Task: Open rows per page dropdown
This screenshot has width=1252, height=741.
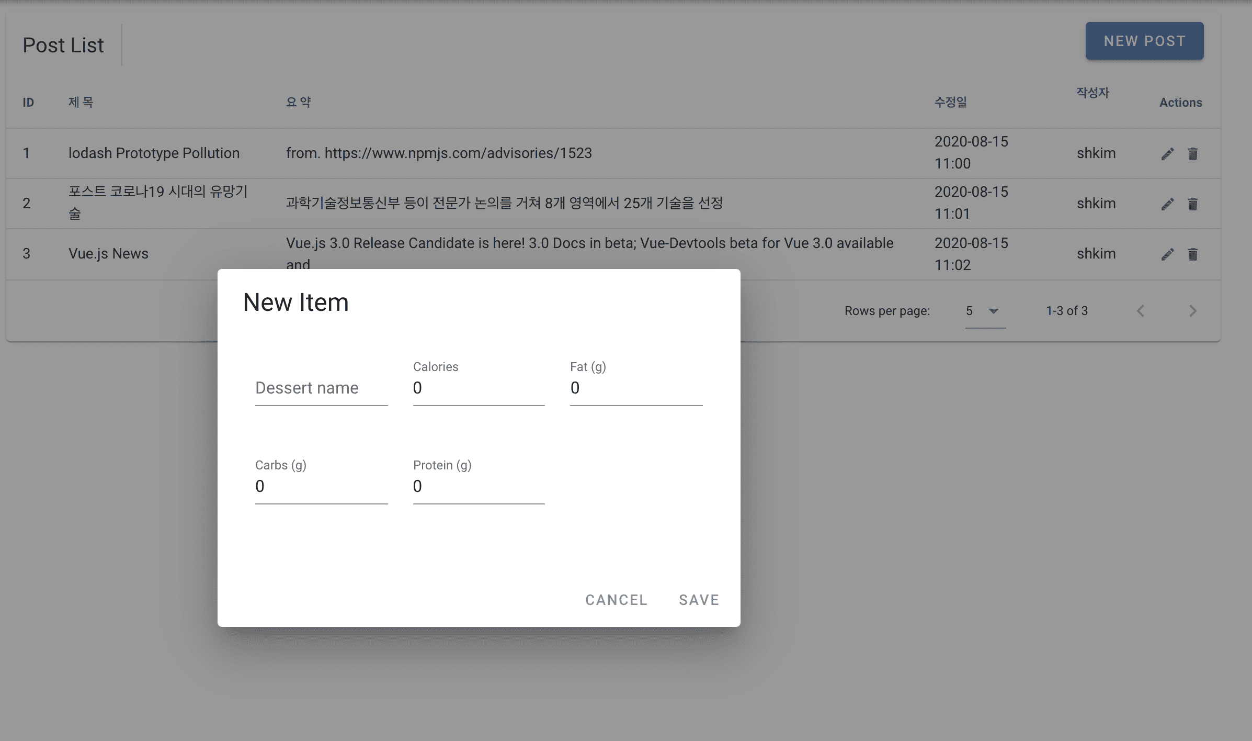Action: (x=985, y=311)
